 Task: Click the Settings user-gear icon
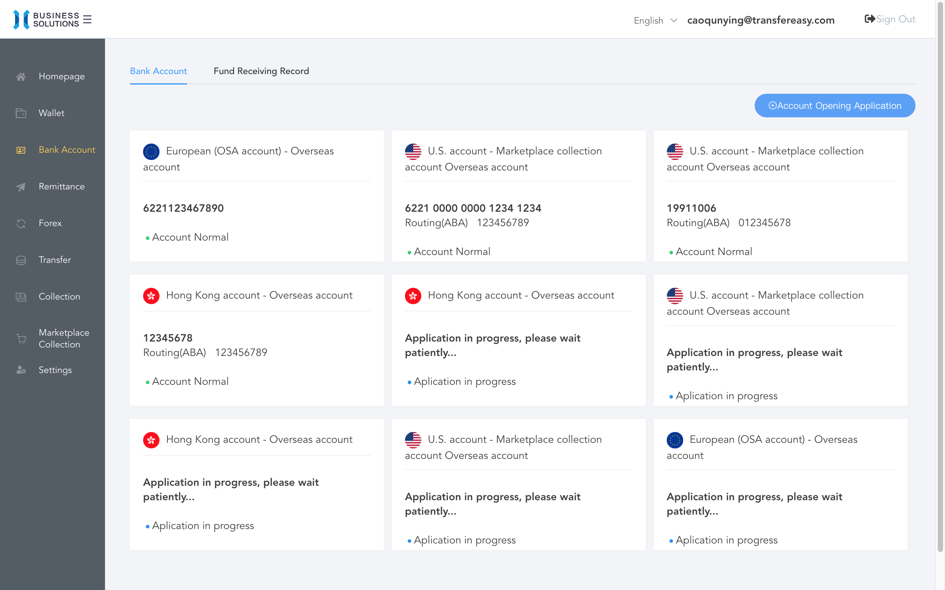[21, 370]
